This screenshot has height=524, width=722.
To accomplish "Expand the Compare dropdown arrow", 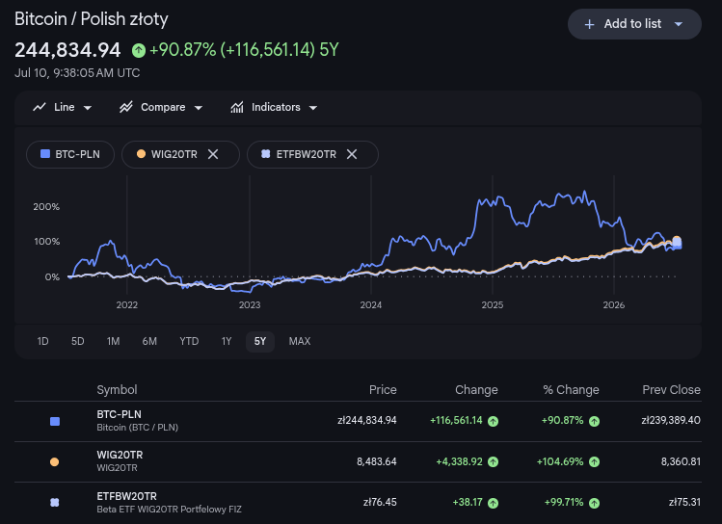I will (199, 108).
